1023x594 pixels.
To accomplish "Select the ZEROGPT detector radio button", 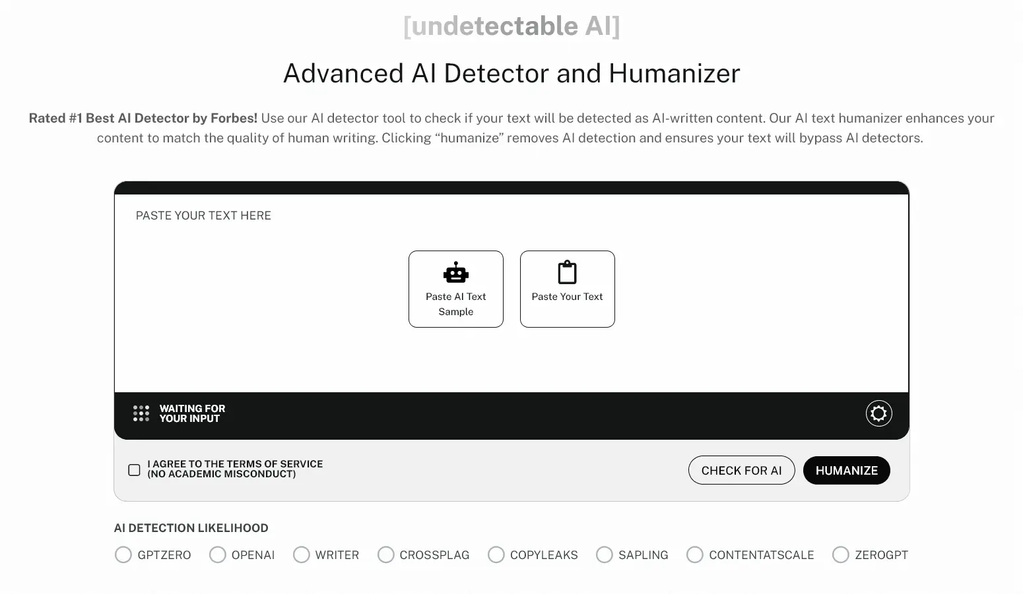I will click(840, 554).
